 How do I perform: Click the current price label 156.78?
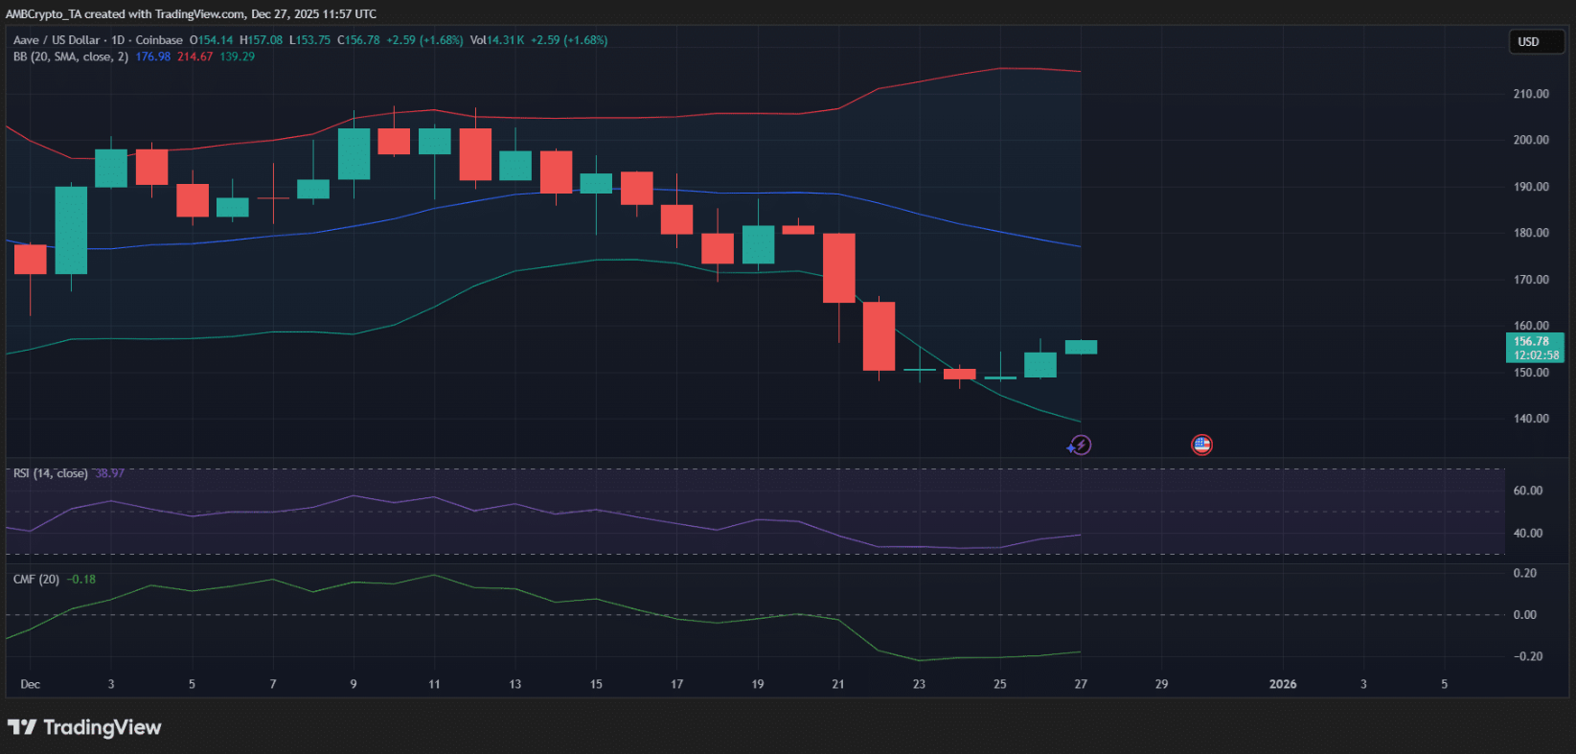pos(1535,341)
